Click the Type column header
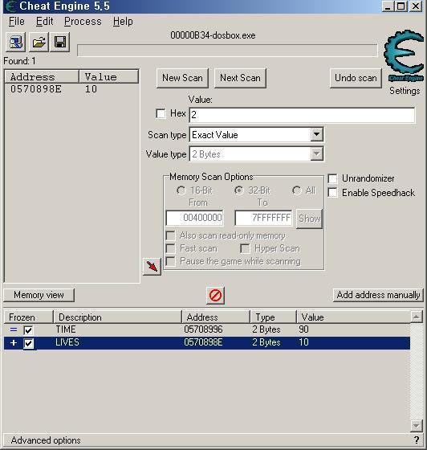Screen dimensions: 427x450 273,317
